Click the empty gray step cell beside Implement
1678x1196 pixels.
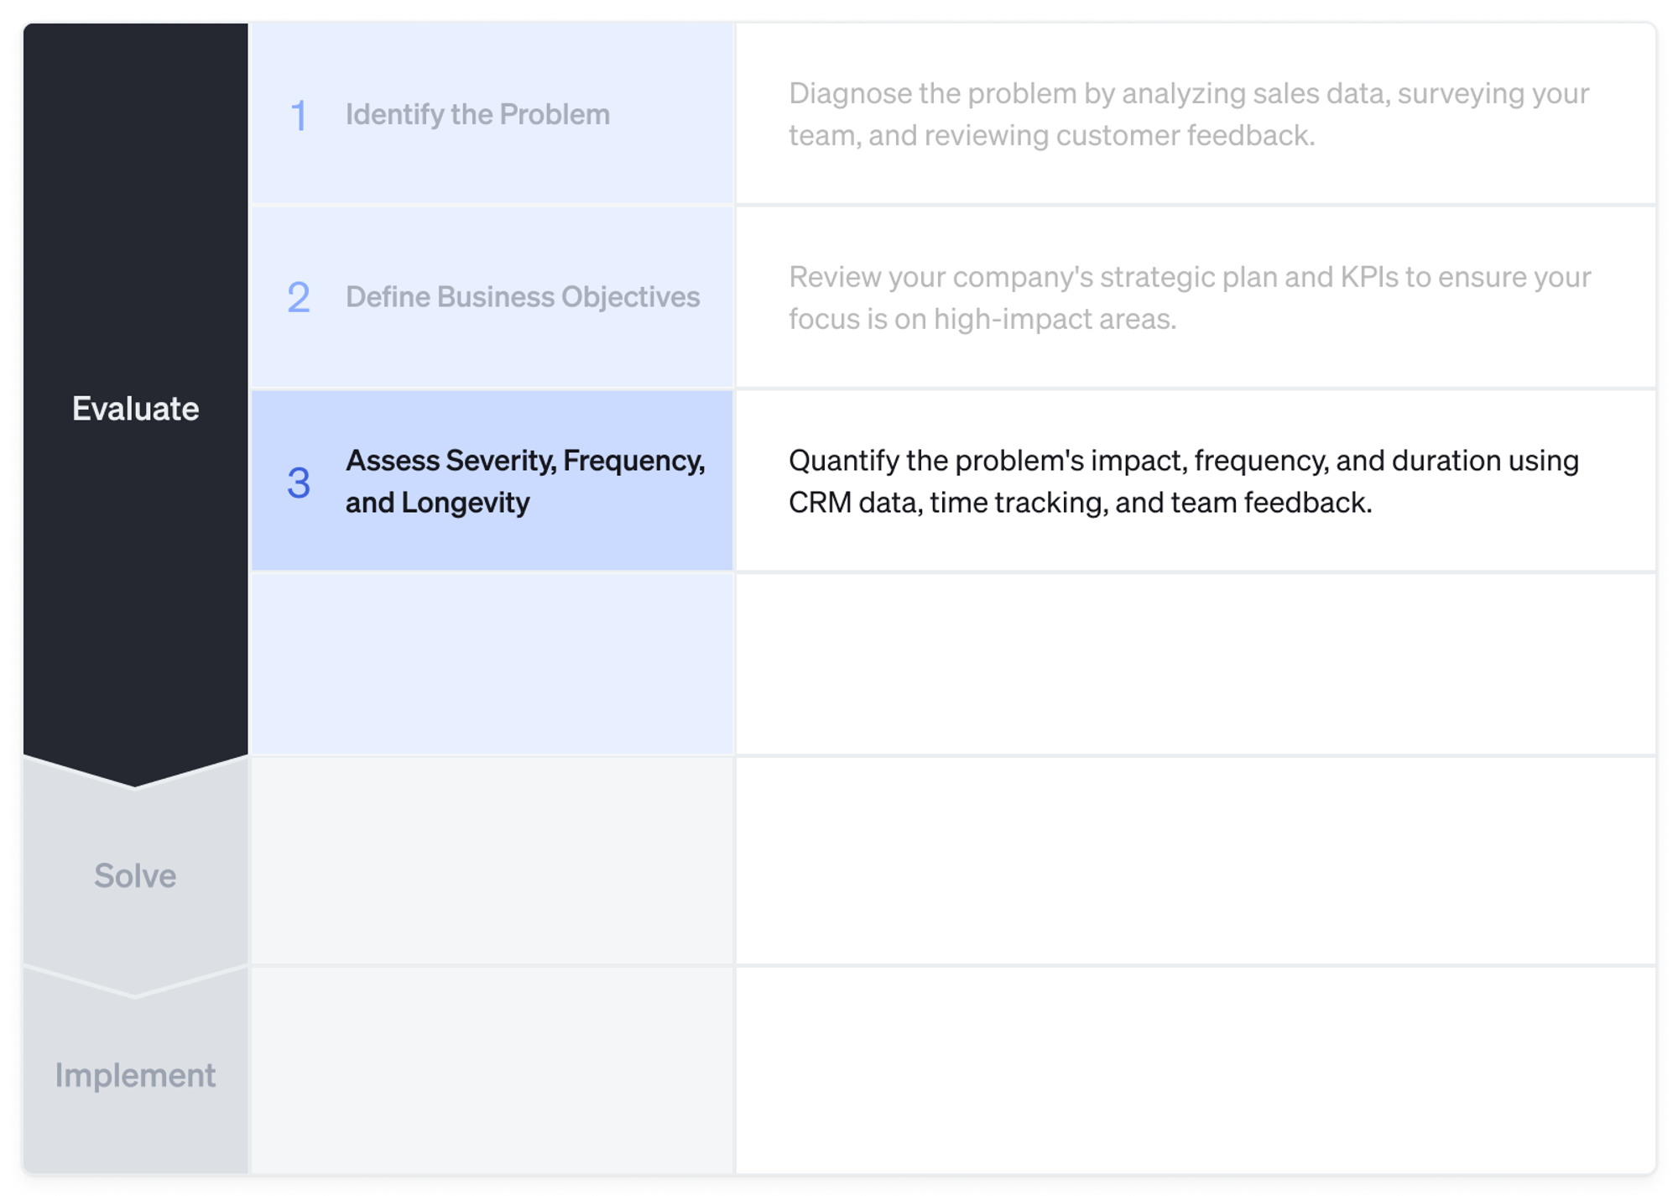point(492,1069)
